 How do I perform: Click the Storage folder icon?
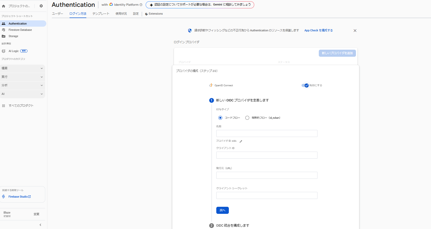coord(4,36)
